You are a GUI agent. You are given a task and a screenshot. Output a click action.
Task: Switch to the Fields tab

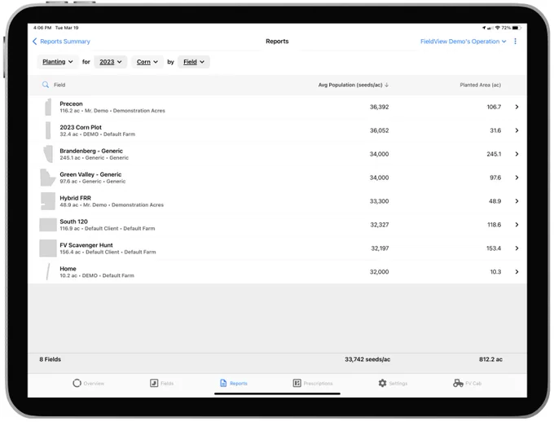click(161, 383)
